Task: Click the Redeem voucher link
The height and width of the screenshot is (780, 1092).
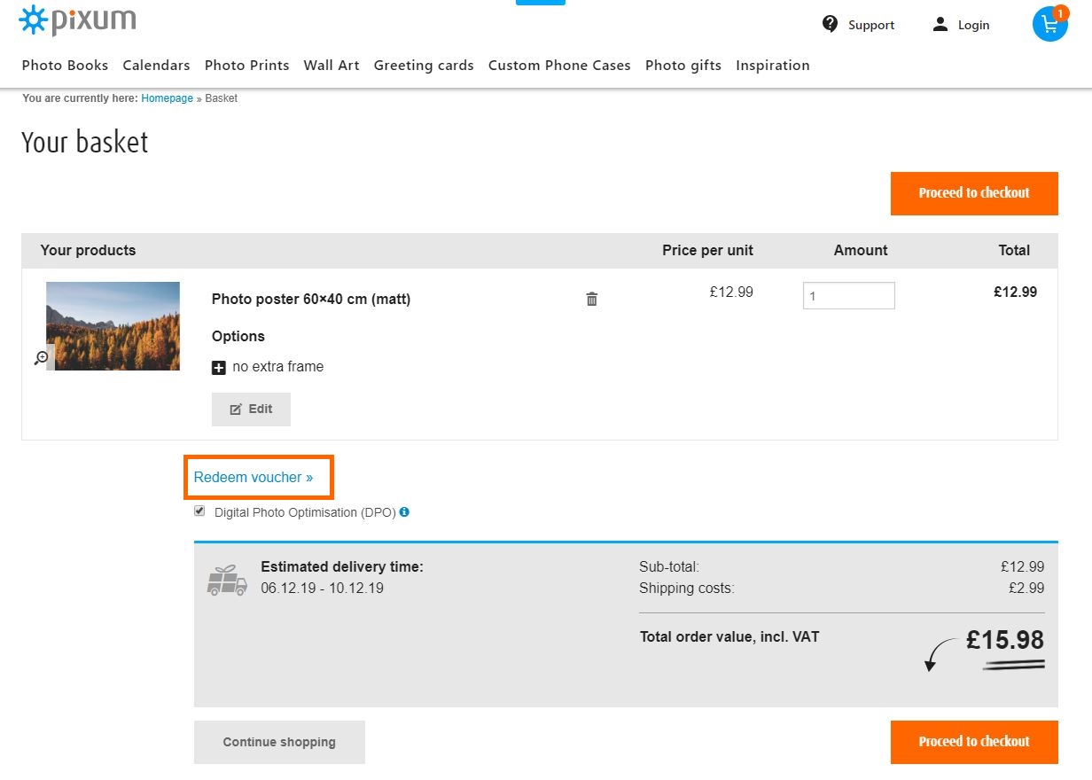Action: click(x=253, y=478)
